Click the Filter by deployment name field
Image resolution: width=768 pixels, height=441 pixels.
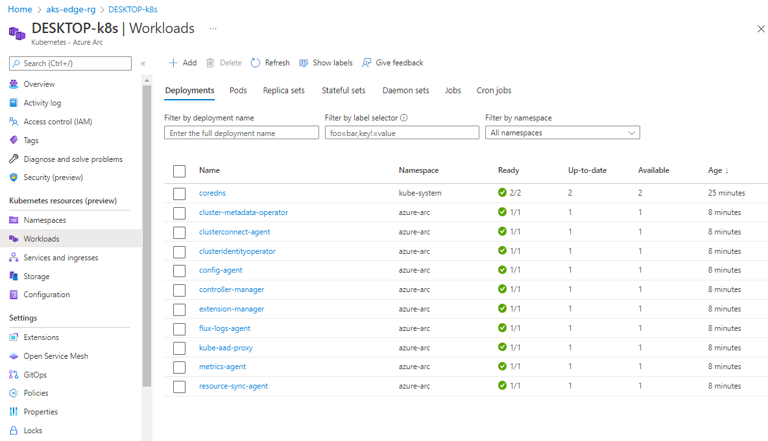point(241,133)
